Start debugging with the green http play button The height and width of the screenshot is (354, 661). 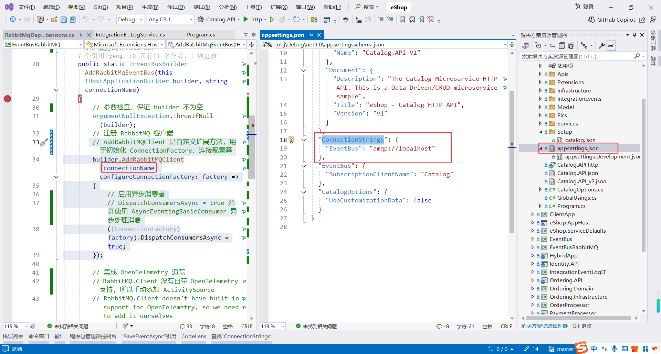(246, 20)
